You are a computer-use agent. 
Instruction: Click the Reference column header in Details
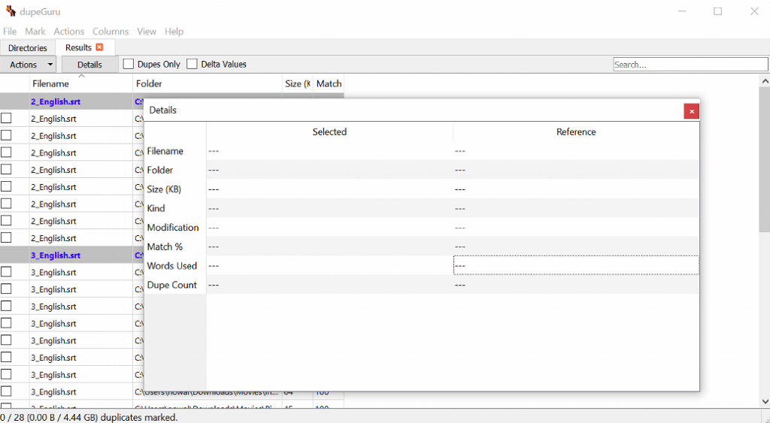pos(576,131)
